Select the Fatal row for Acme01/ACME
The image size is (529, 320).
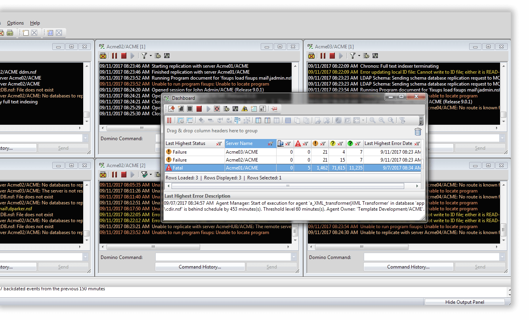[294, 168]
